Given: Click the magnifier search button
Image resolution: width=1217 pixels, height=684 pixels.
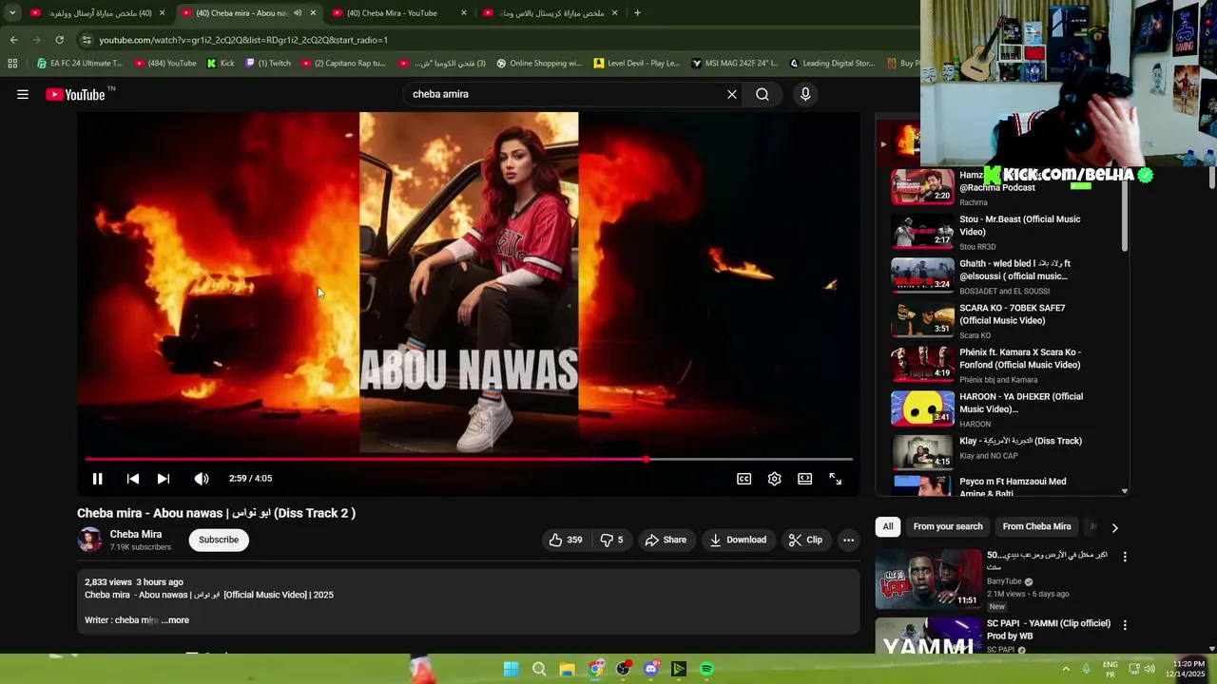Looking at the screenshot, I should [x=763, y=94].
